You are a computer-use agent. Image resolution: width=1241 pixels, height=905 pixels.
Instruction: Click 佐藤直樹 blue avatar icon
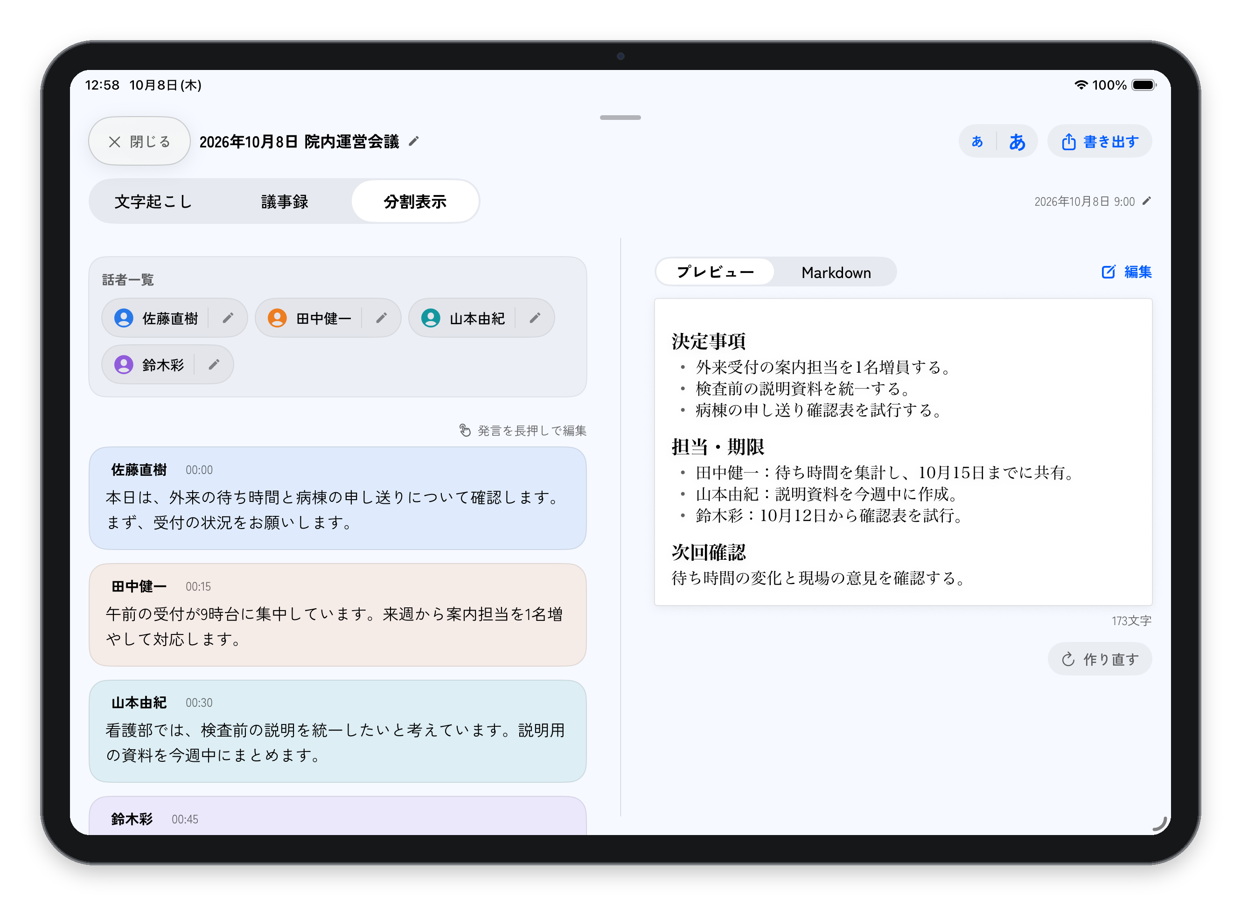click(124, 318)
